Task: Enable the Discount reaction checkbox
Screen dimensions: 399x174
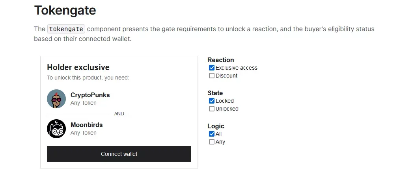Action: (x=212, y=76)
